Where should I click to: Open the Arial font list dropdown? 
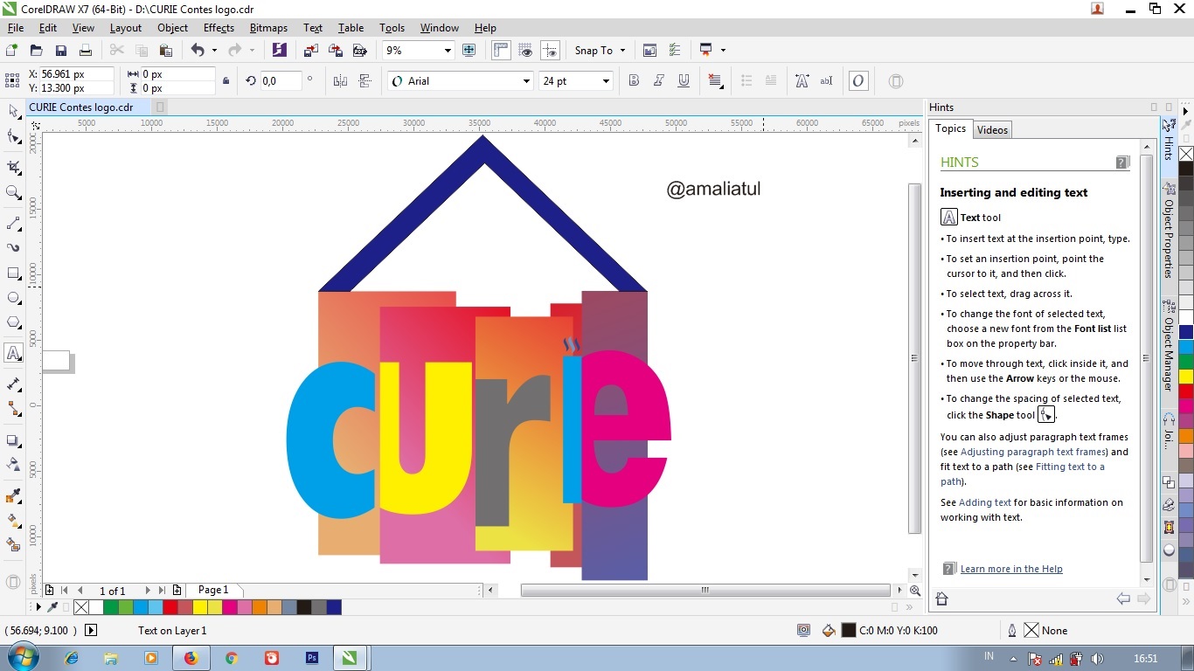526,81
